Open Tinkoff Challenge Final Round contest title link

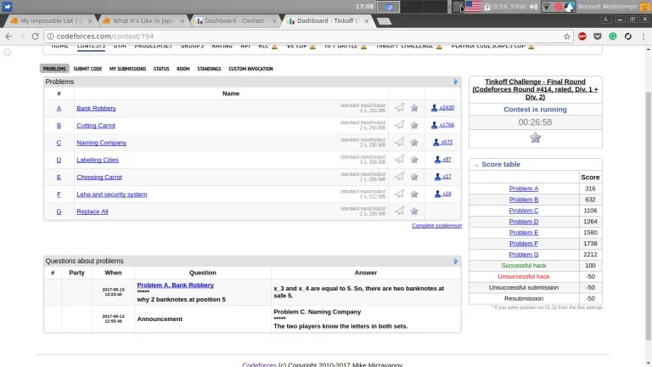click(x=535, y=89)
